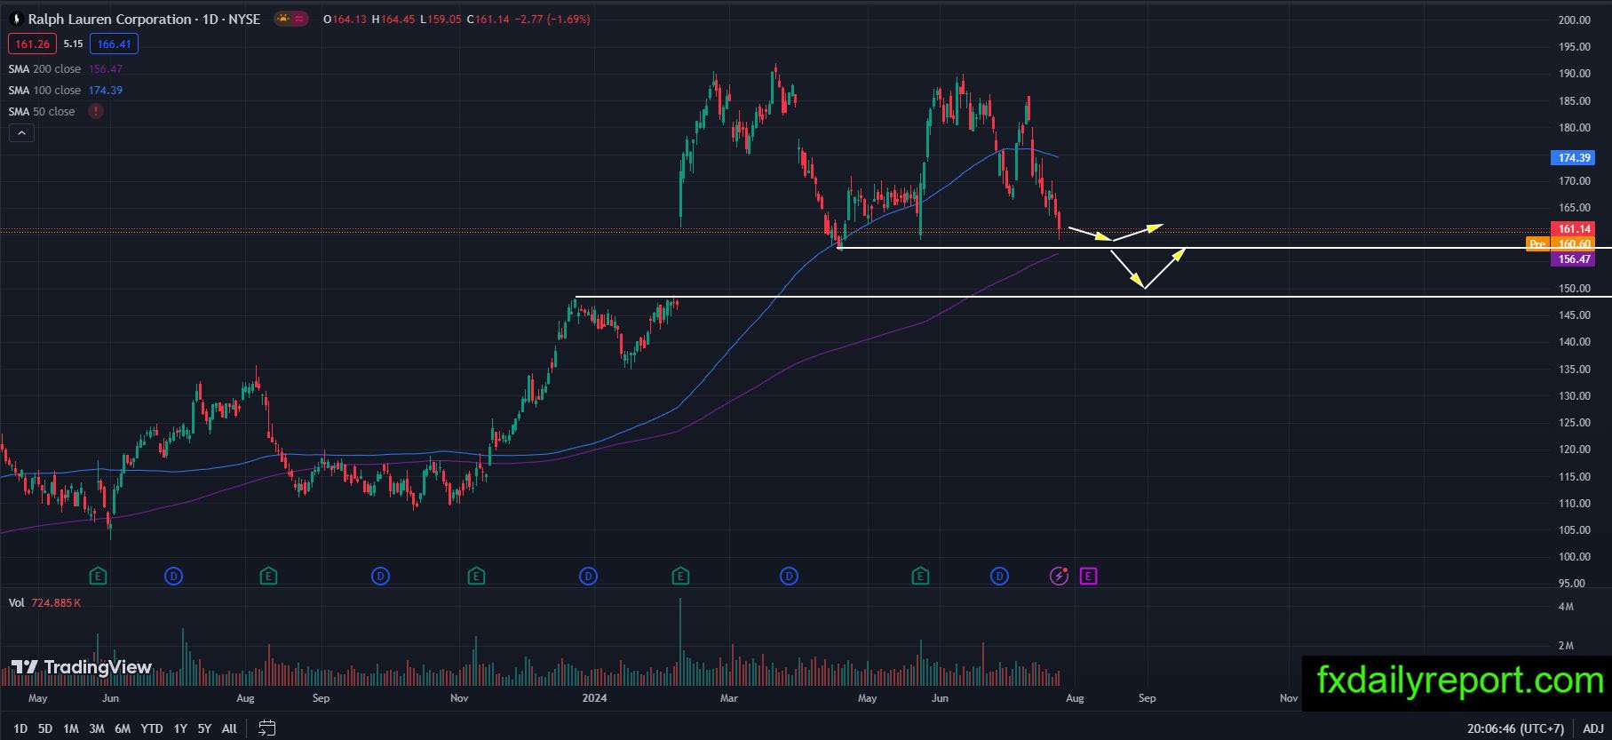Image resolution: width=1612 pixels, height=740 pixels.
Task: Open dividend marker between Jun and Aug 2024
Action: click(999, 577)
